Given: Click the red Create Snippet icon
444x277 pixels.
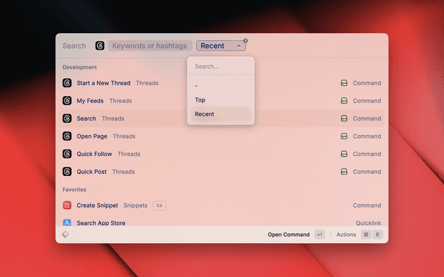Looking at the screenshot, I should (67, 206).
